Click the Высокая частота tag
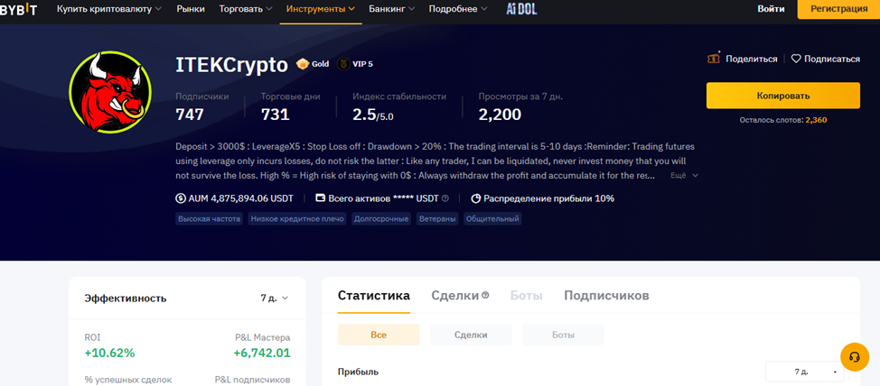The image size is (880, 386). coord(209,218)
